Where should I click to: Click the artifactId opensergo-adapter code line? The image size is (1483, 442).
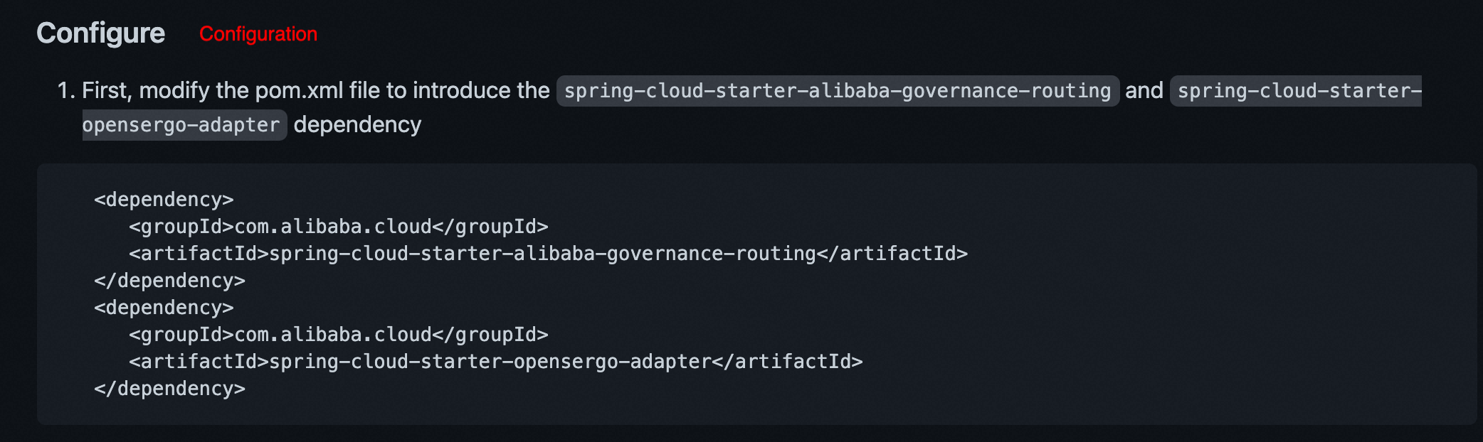[496, 362]
